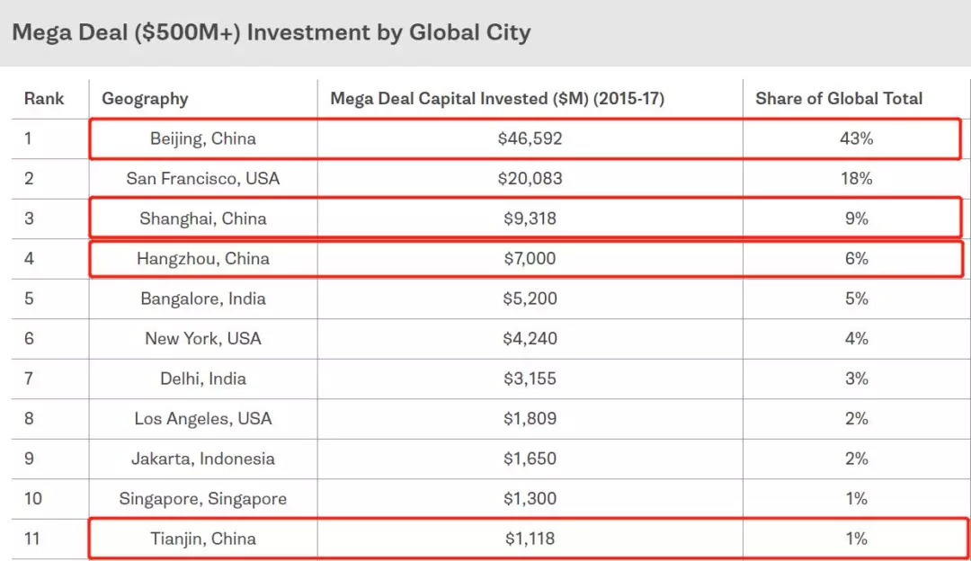This screenshot has height=561, width=971.
Task: Select the Singapore, Singapore cell
Action: click(203, 498)
